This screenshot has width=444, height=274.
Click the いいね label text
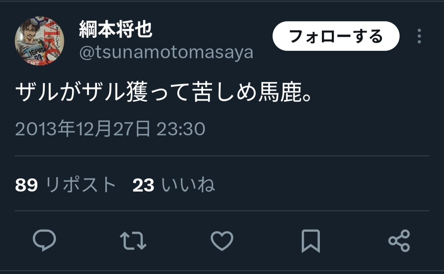coord(188,185)
